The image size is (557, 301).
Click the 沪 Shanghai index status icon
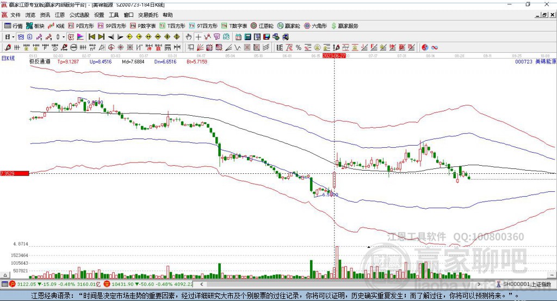[13, 284]
